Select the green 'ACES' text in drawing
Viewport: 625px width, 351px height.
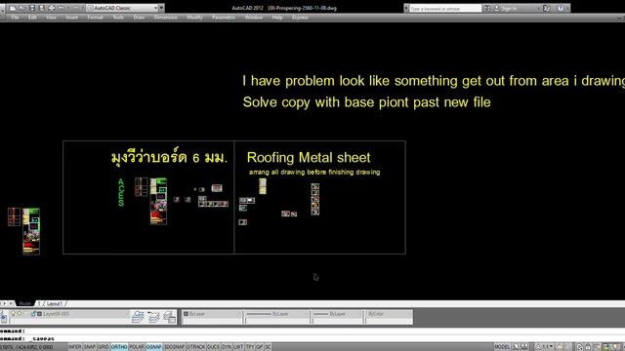[121, 192]
